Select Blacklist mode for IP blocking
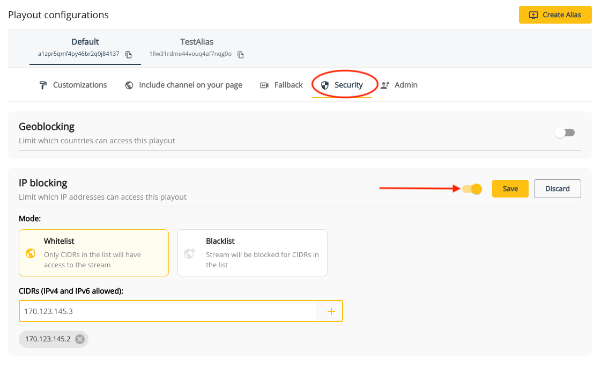Image resolution: width=601 pixels, height=365 pixels. tap(252, 252)
